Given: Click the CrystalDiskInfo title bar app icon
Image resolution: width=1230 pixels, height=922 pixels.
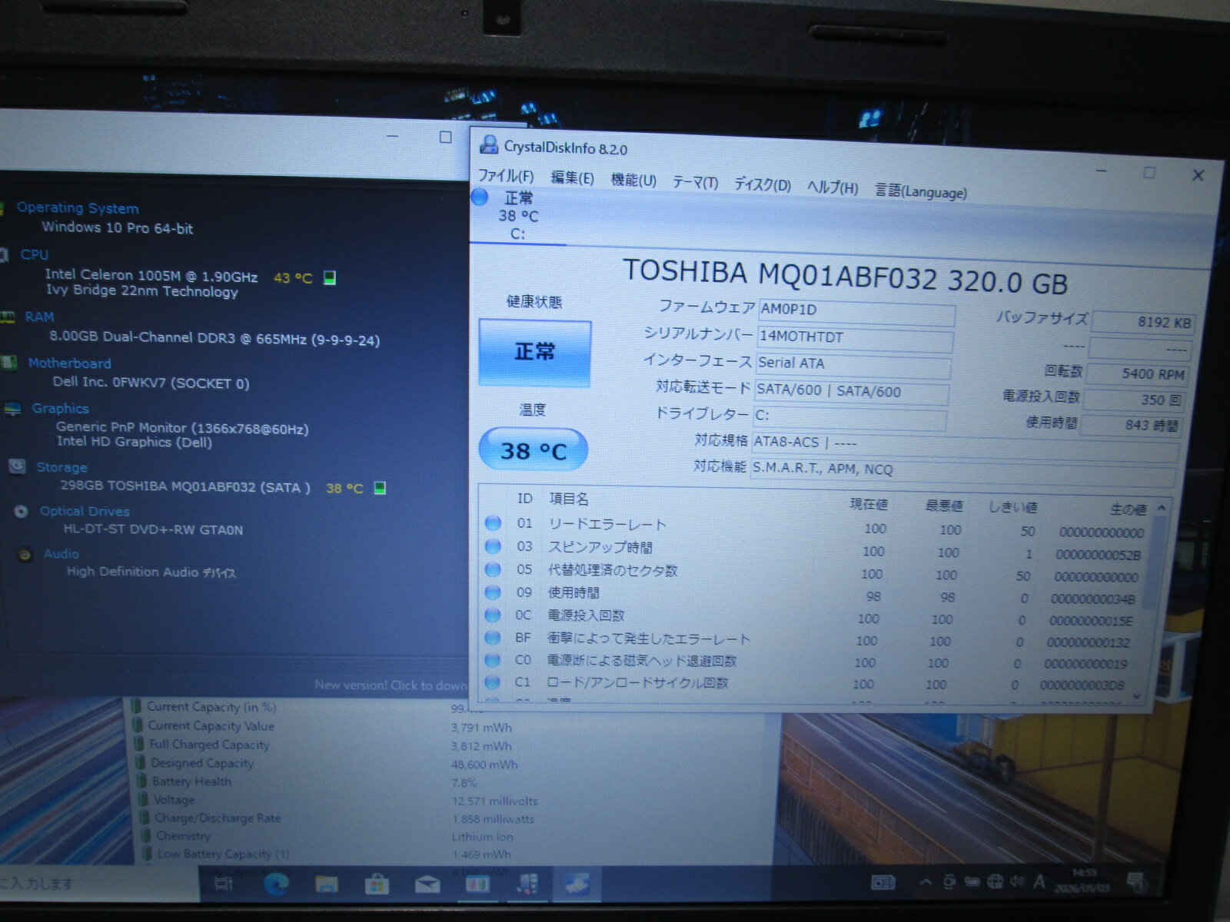Looking at the screenshot, I should (x=488, y=144).
